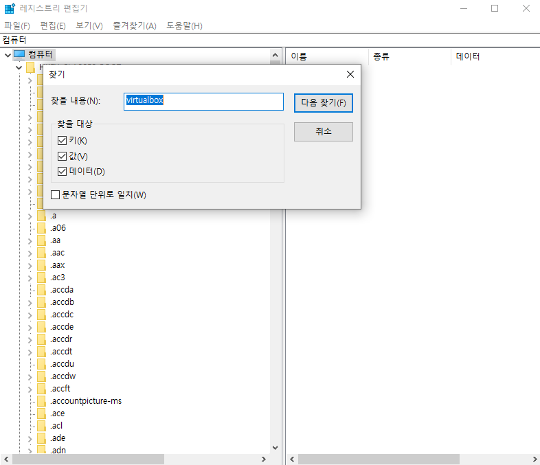Click the folder icon of .acl key
This screenshot has height=465, width=540.
pyautogui.click(x=41, y=426)
